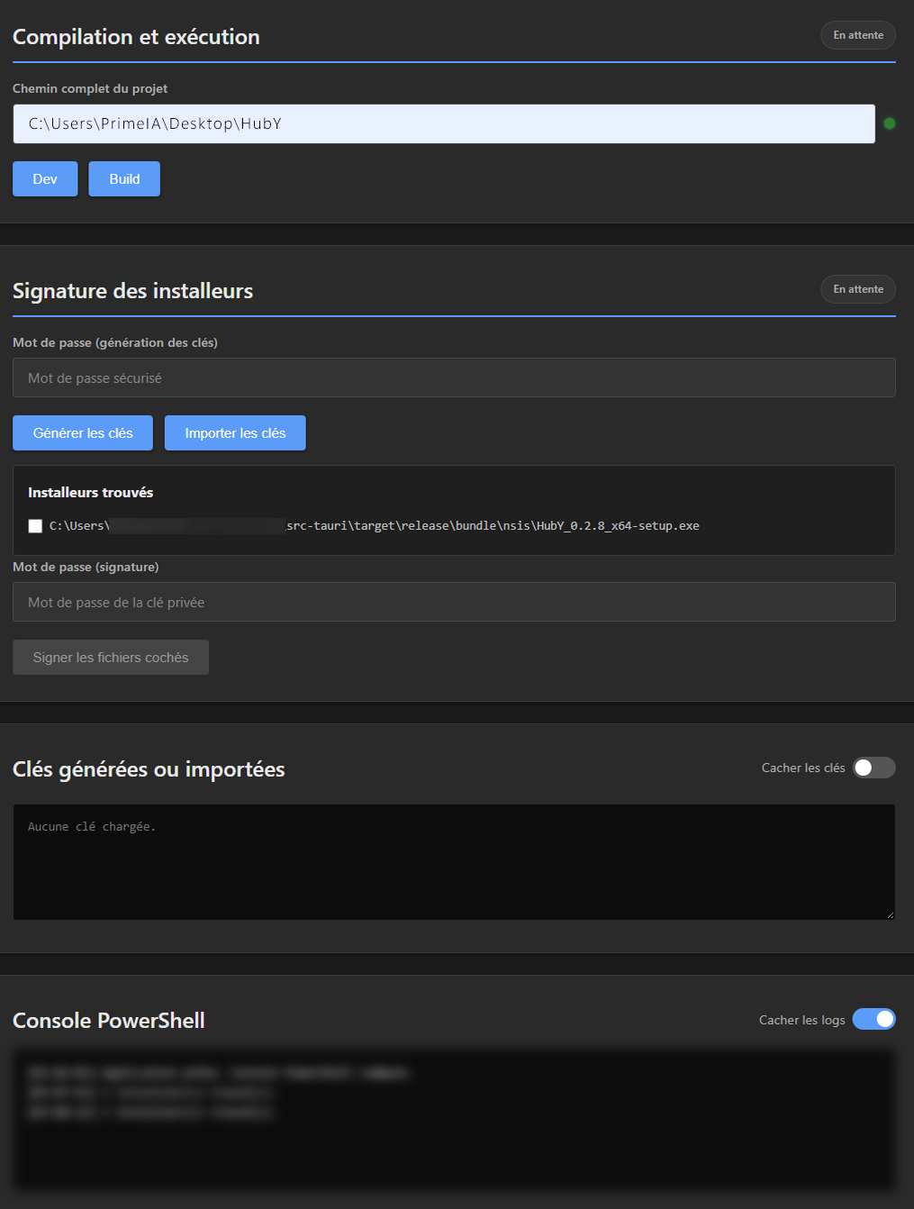Toggle the Cacher les clés switch
Image resolution: width=914 pixels, height=1209 pixels.
point(873,768)
